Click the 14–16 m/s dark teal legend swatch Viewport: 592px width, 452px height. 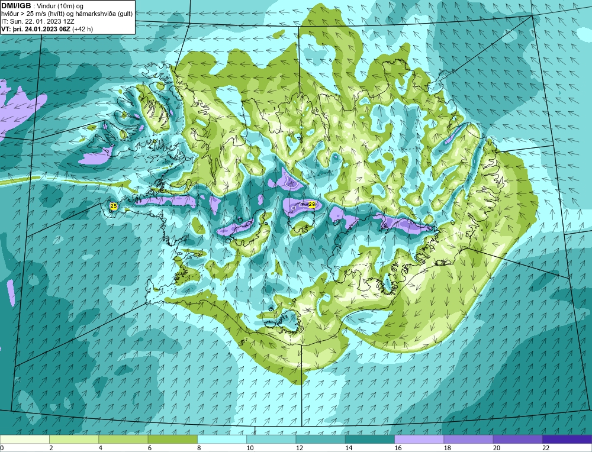pos(370,440)
